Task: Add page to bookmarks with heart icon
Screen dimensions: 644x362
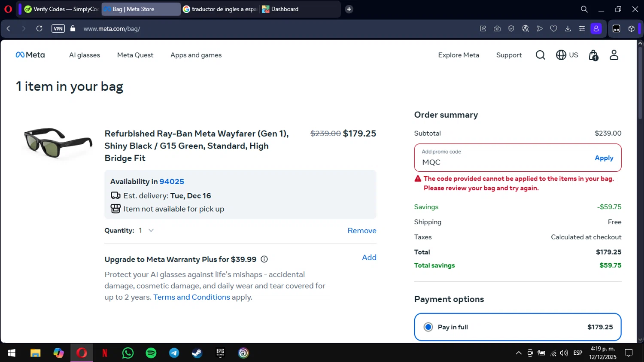Action: point(554,29)
